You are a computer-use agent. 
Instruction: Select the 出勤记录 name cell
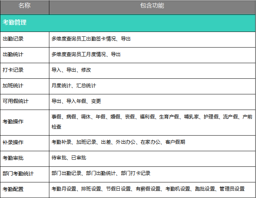click(13, 39)
